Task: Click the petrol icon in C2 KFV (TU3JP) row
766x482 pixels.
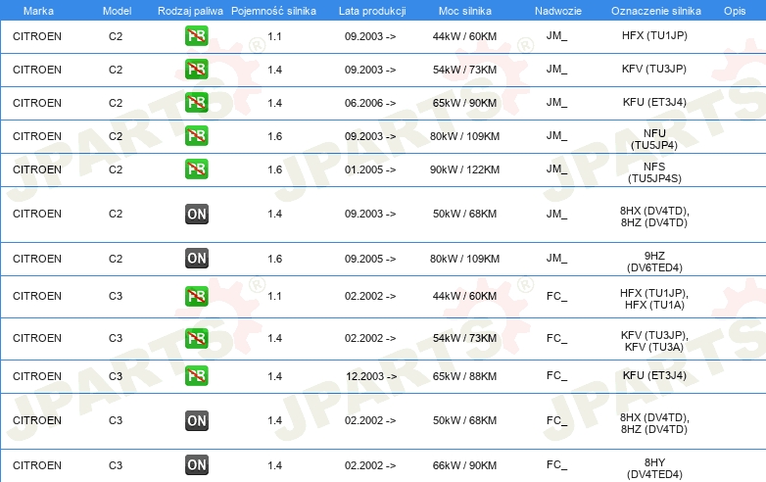Action: [x=196, y=70]
